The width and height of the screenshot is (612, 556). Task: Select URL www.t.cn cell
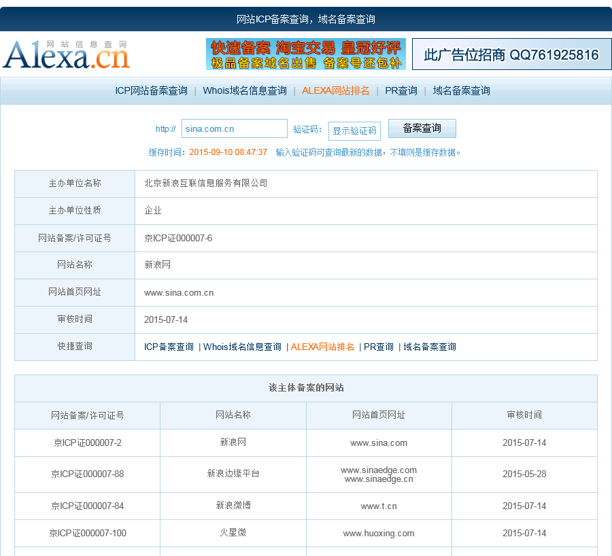click(379, 506)
